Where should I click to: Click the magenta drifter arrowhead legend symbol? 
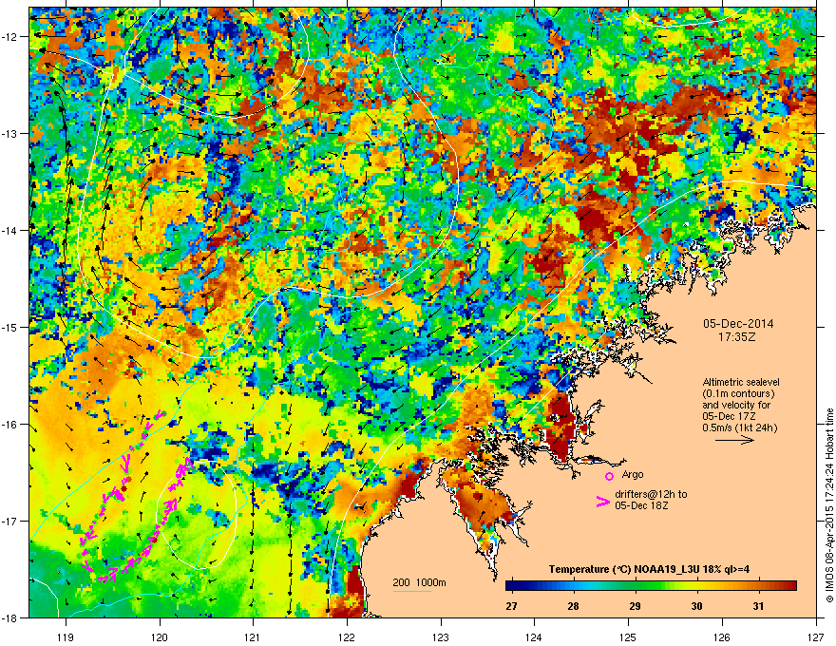pyautogui.click(x=602, y=502)
